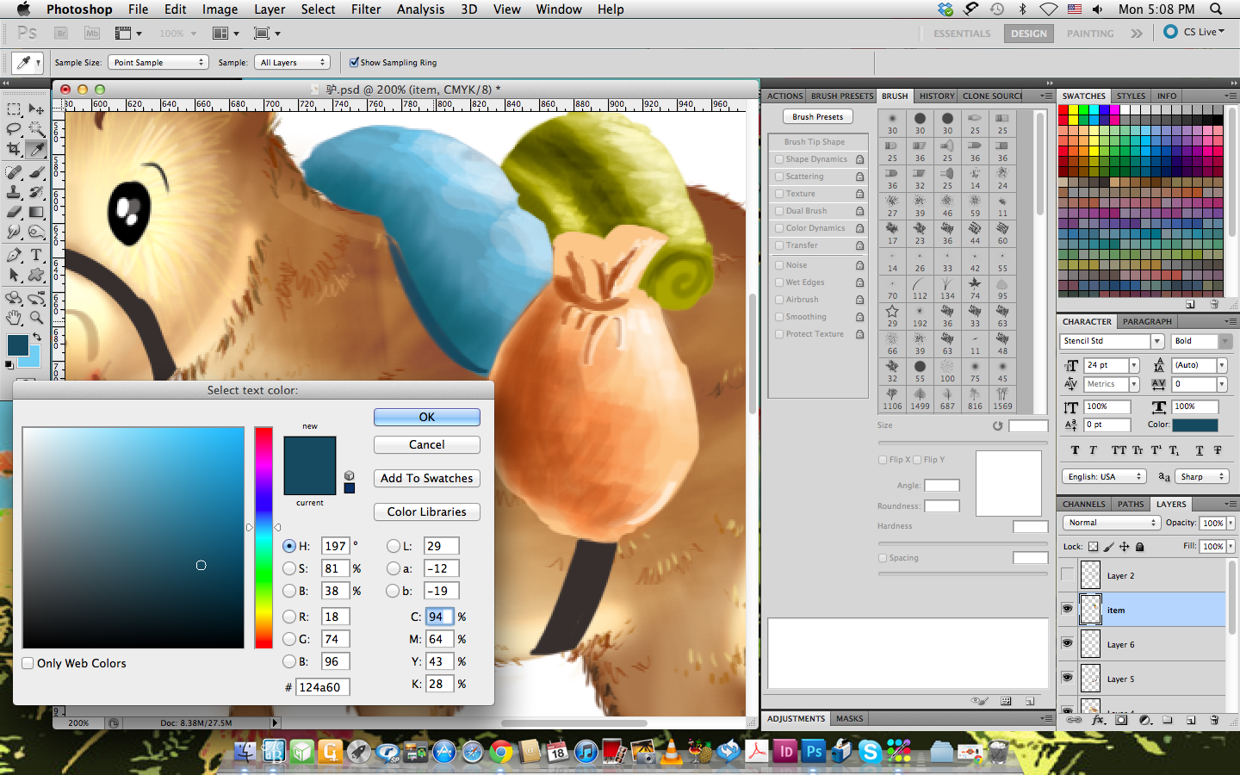
Task: Click the Faux Bold character style icon
Action: tap(1075, 450)
